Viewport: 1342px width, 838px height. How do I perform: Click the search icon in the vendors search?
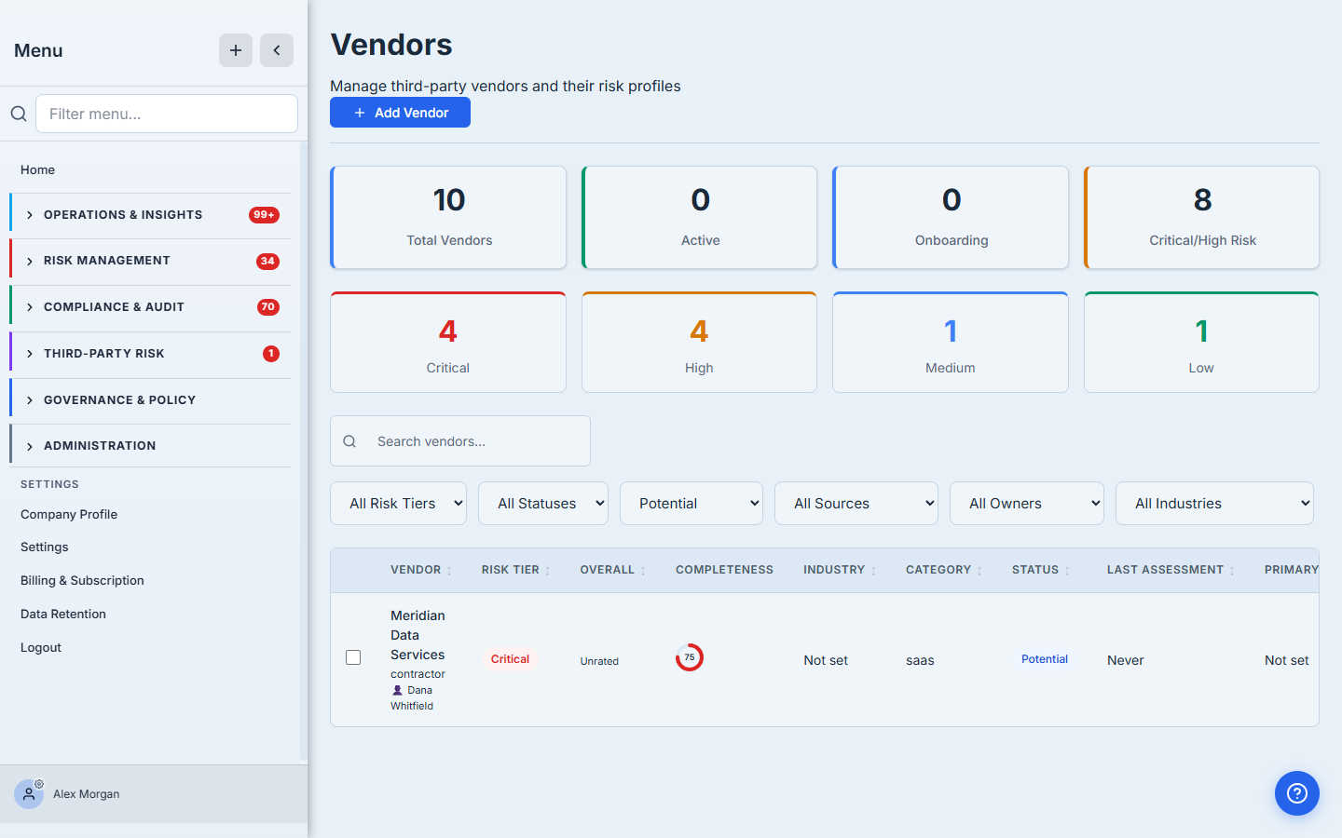point(349,441)
